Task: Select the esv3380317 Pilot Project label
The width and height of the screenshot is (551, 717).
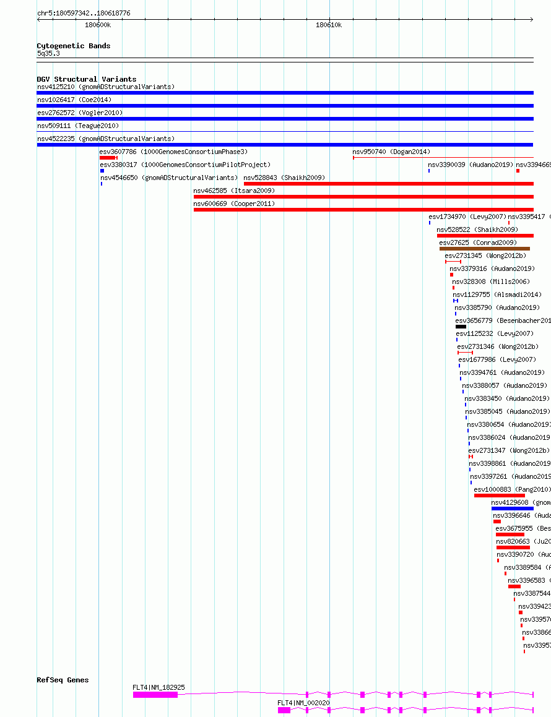Action: pos(185,165)
